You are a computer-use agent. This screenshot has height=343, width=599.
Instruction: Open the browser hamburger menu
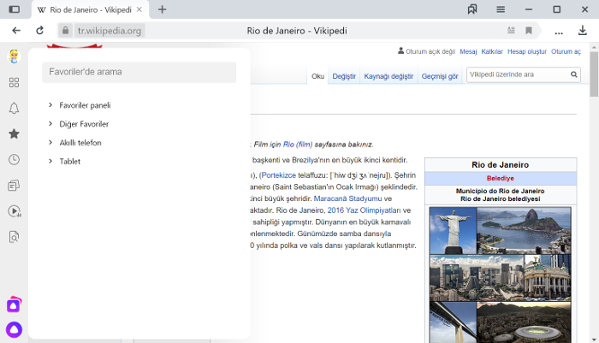(x=501, y=9)
